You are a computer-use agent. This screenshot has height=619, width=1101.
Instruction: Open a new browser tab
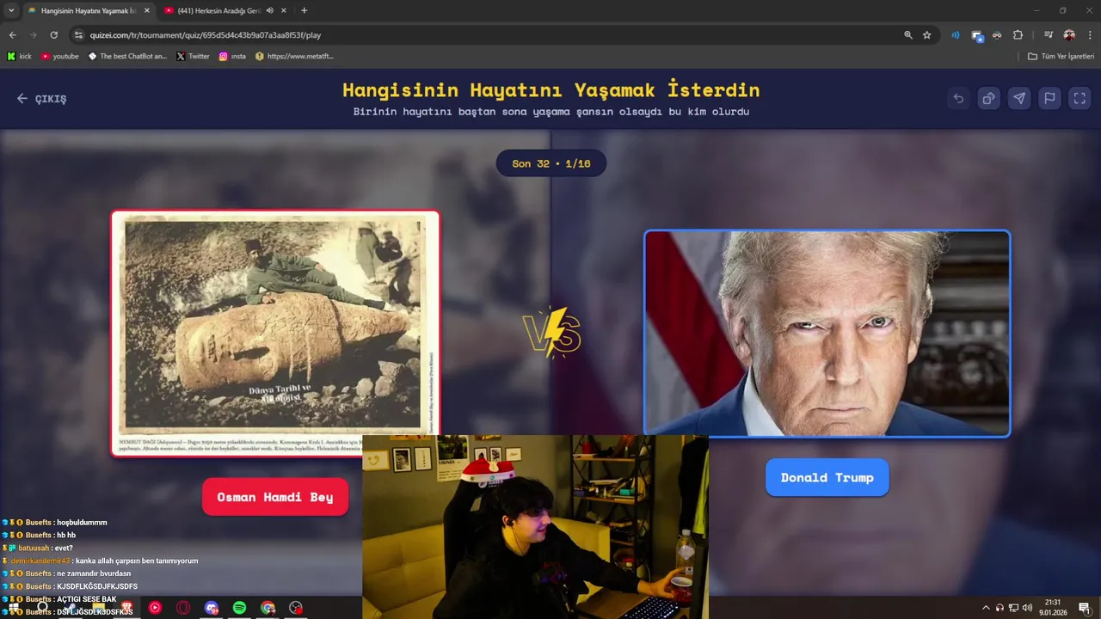click(304, 10)
